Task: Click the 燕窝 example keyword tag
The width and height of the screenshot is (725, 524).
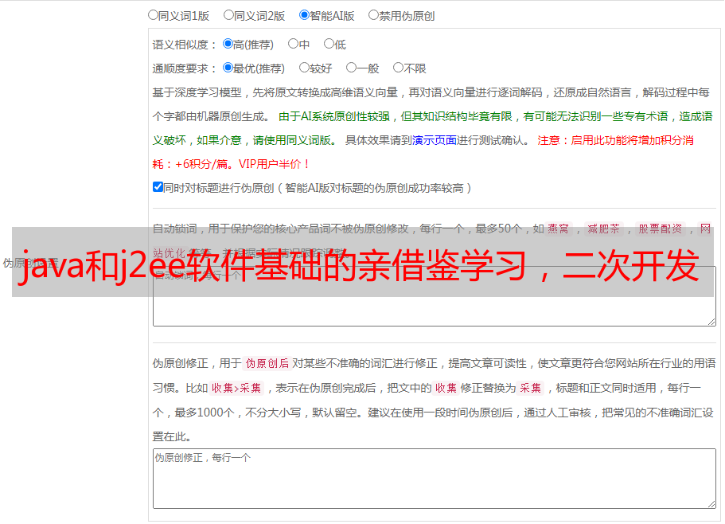Action: tap(558, 229)
